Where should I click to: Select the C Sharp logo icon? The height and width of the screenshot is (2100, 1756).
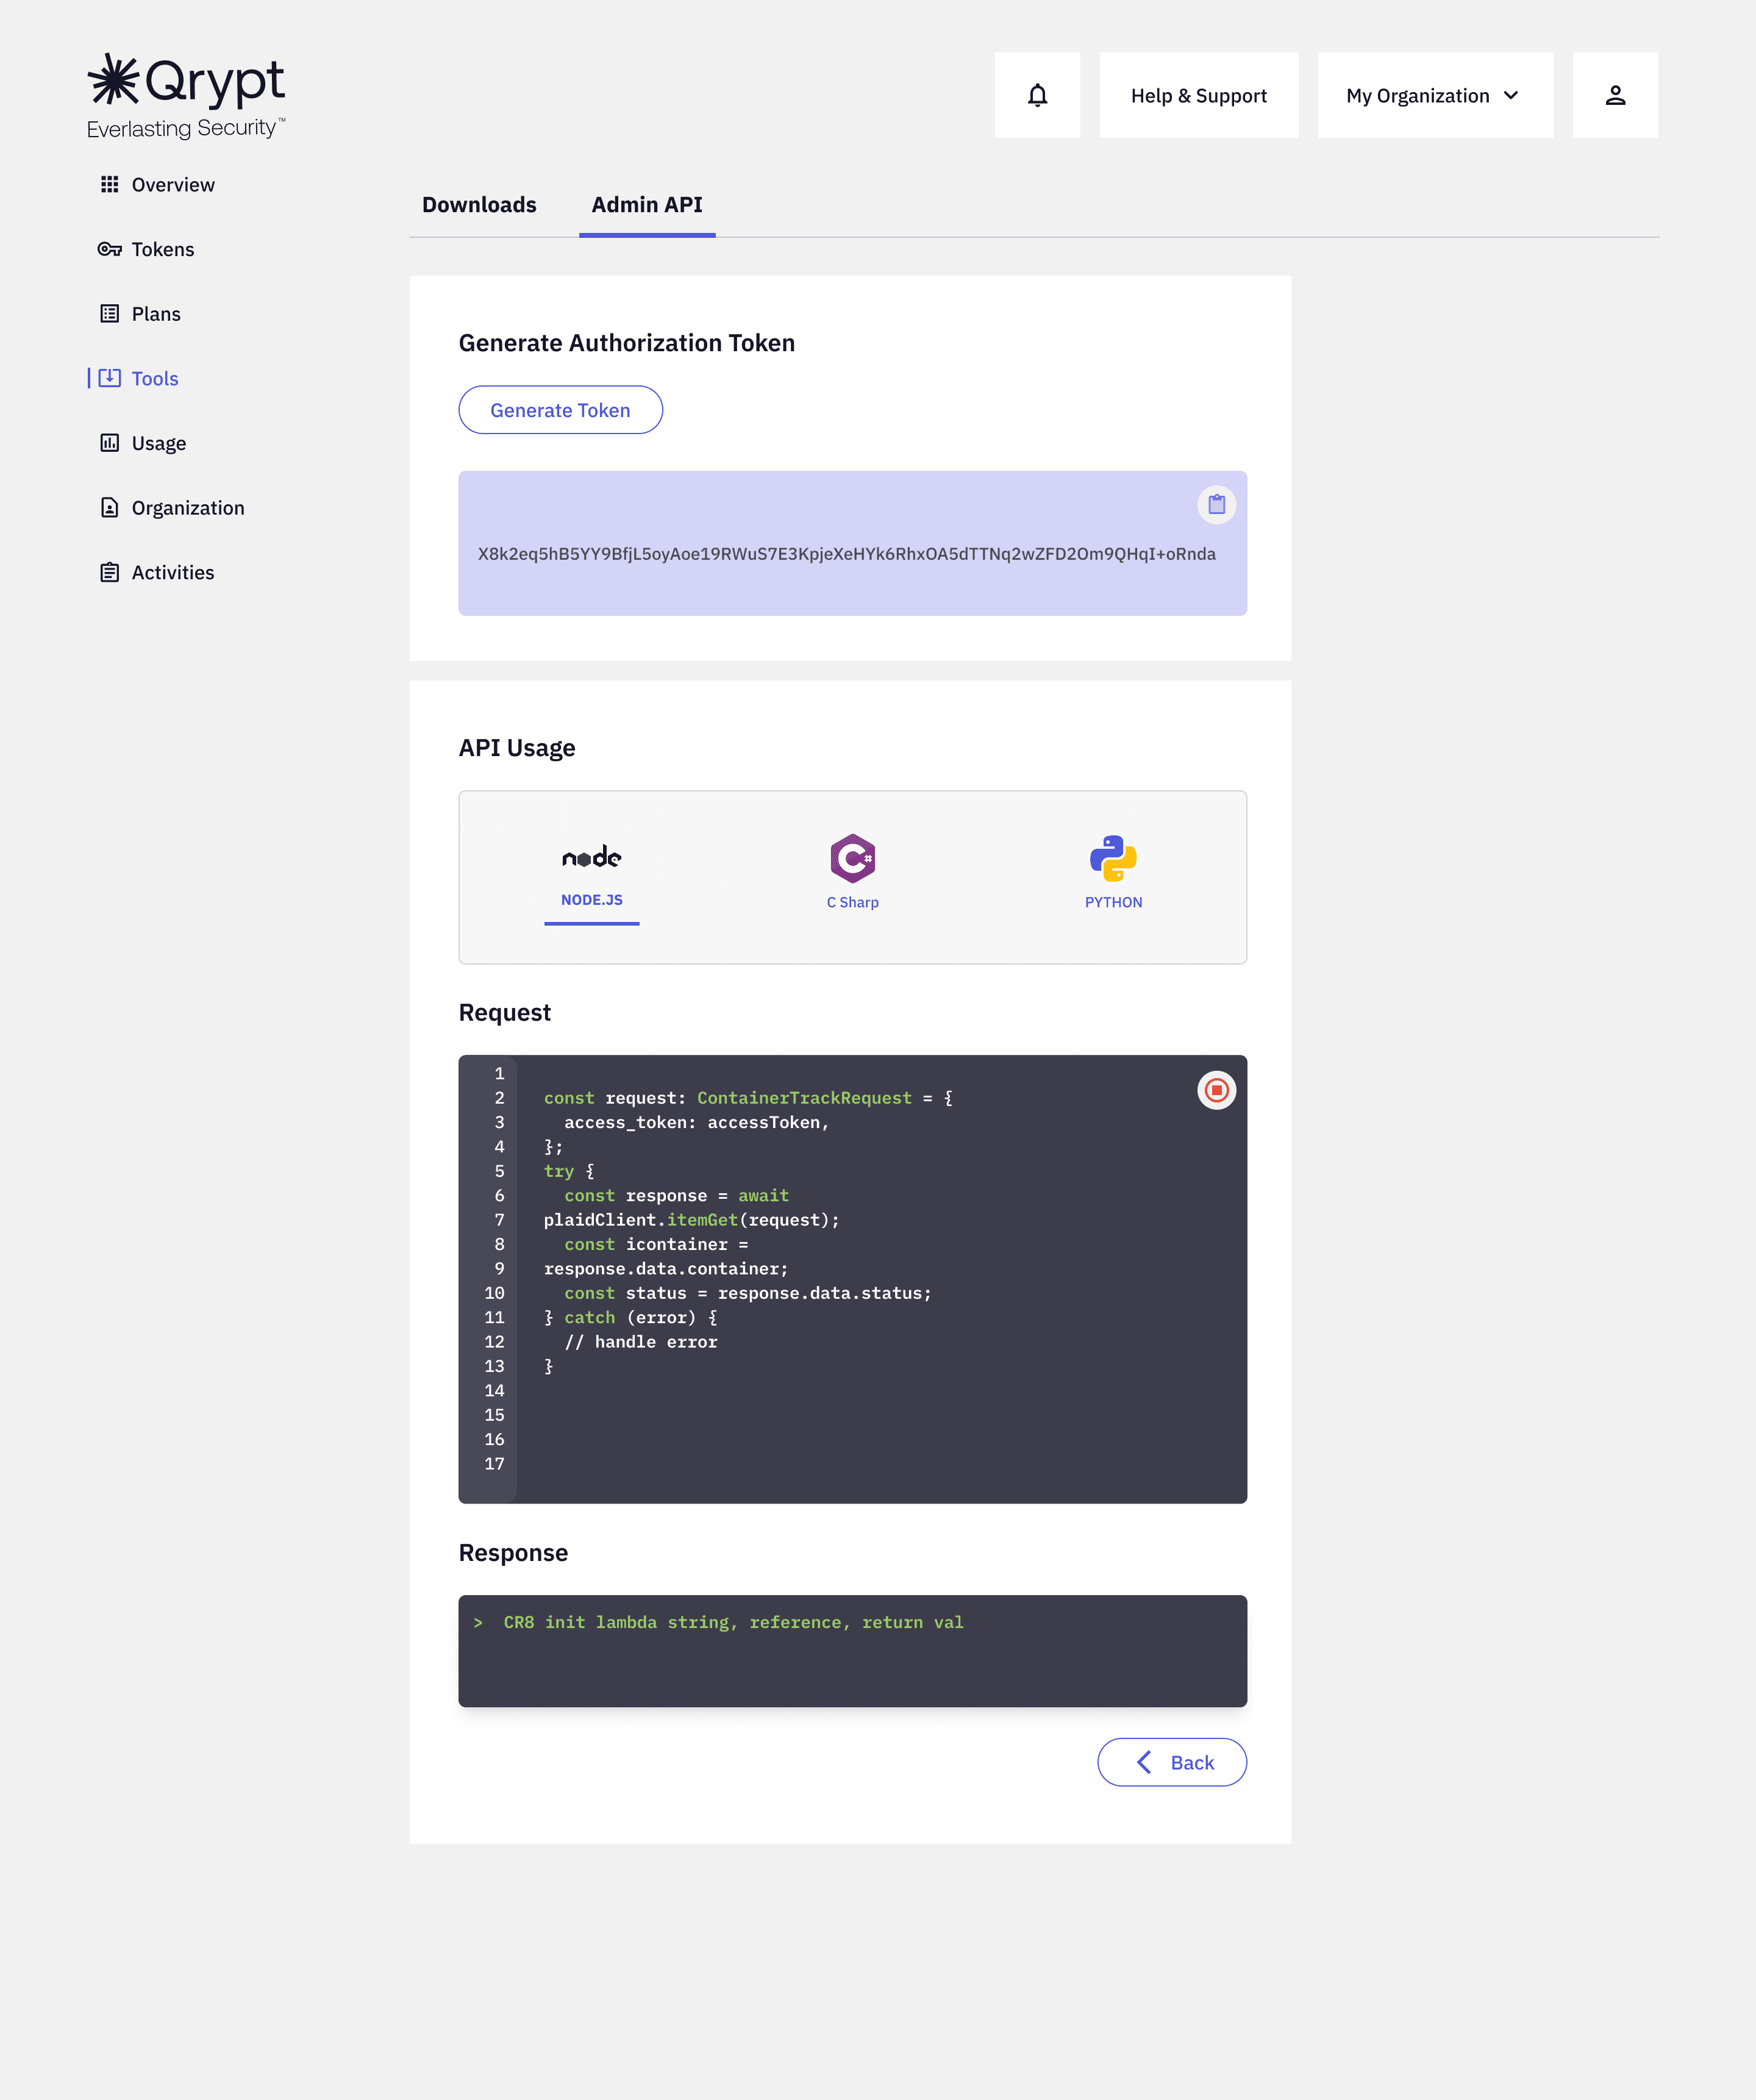point(852,858)
